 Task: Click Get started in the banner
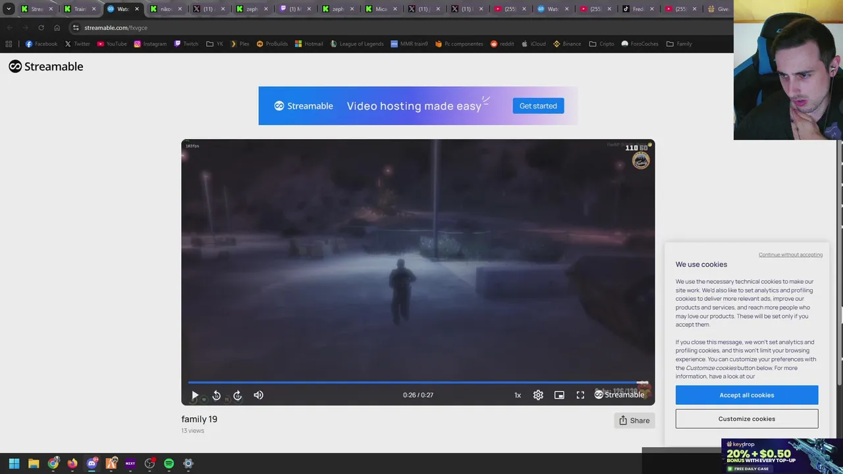click(538, 106)
